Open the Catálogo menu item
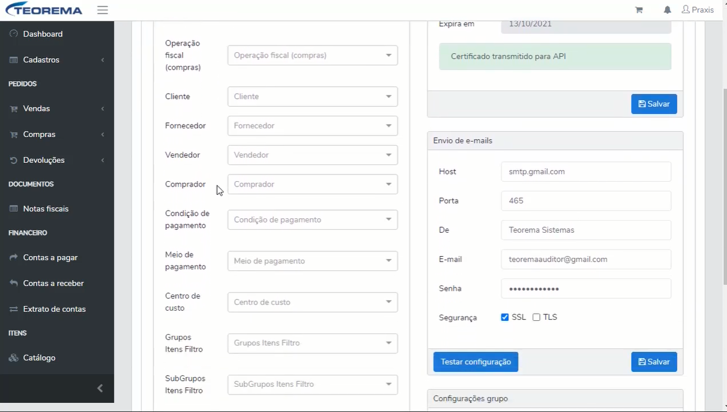 point(39,357)
